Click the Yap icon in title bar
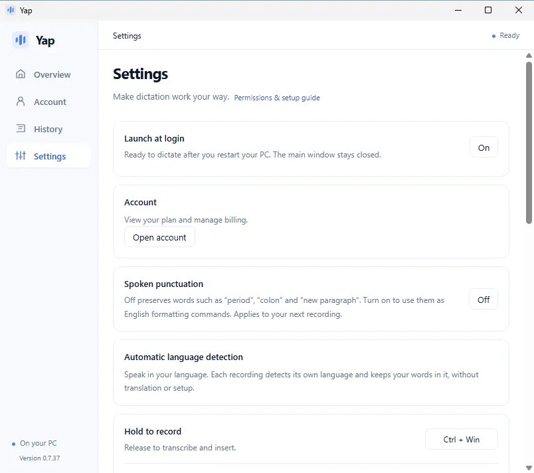Image resolution: width=534 pixels, height=473 pixels. pos(11,10)
